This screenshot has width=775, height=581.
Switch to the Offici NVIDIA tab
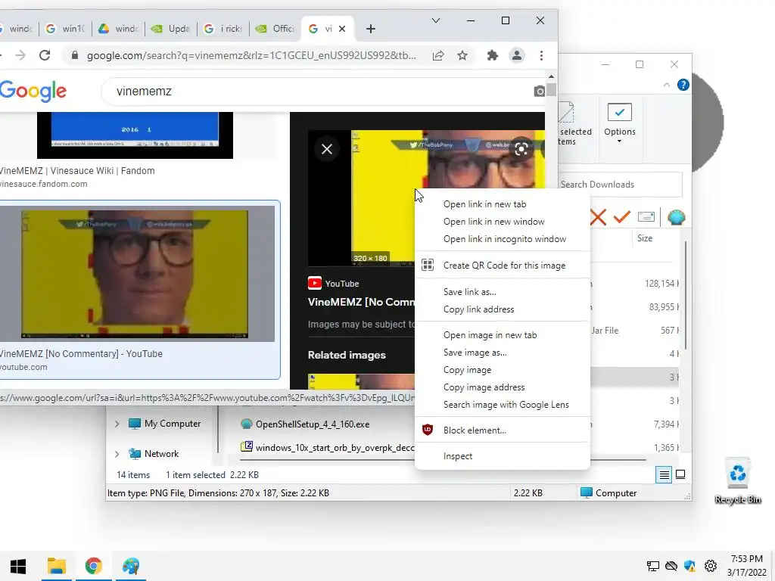click(x=275, y=30)
